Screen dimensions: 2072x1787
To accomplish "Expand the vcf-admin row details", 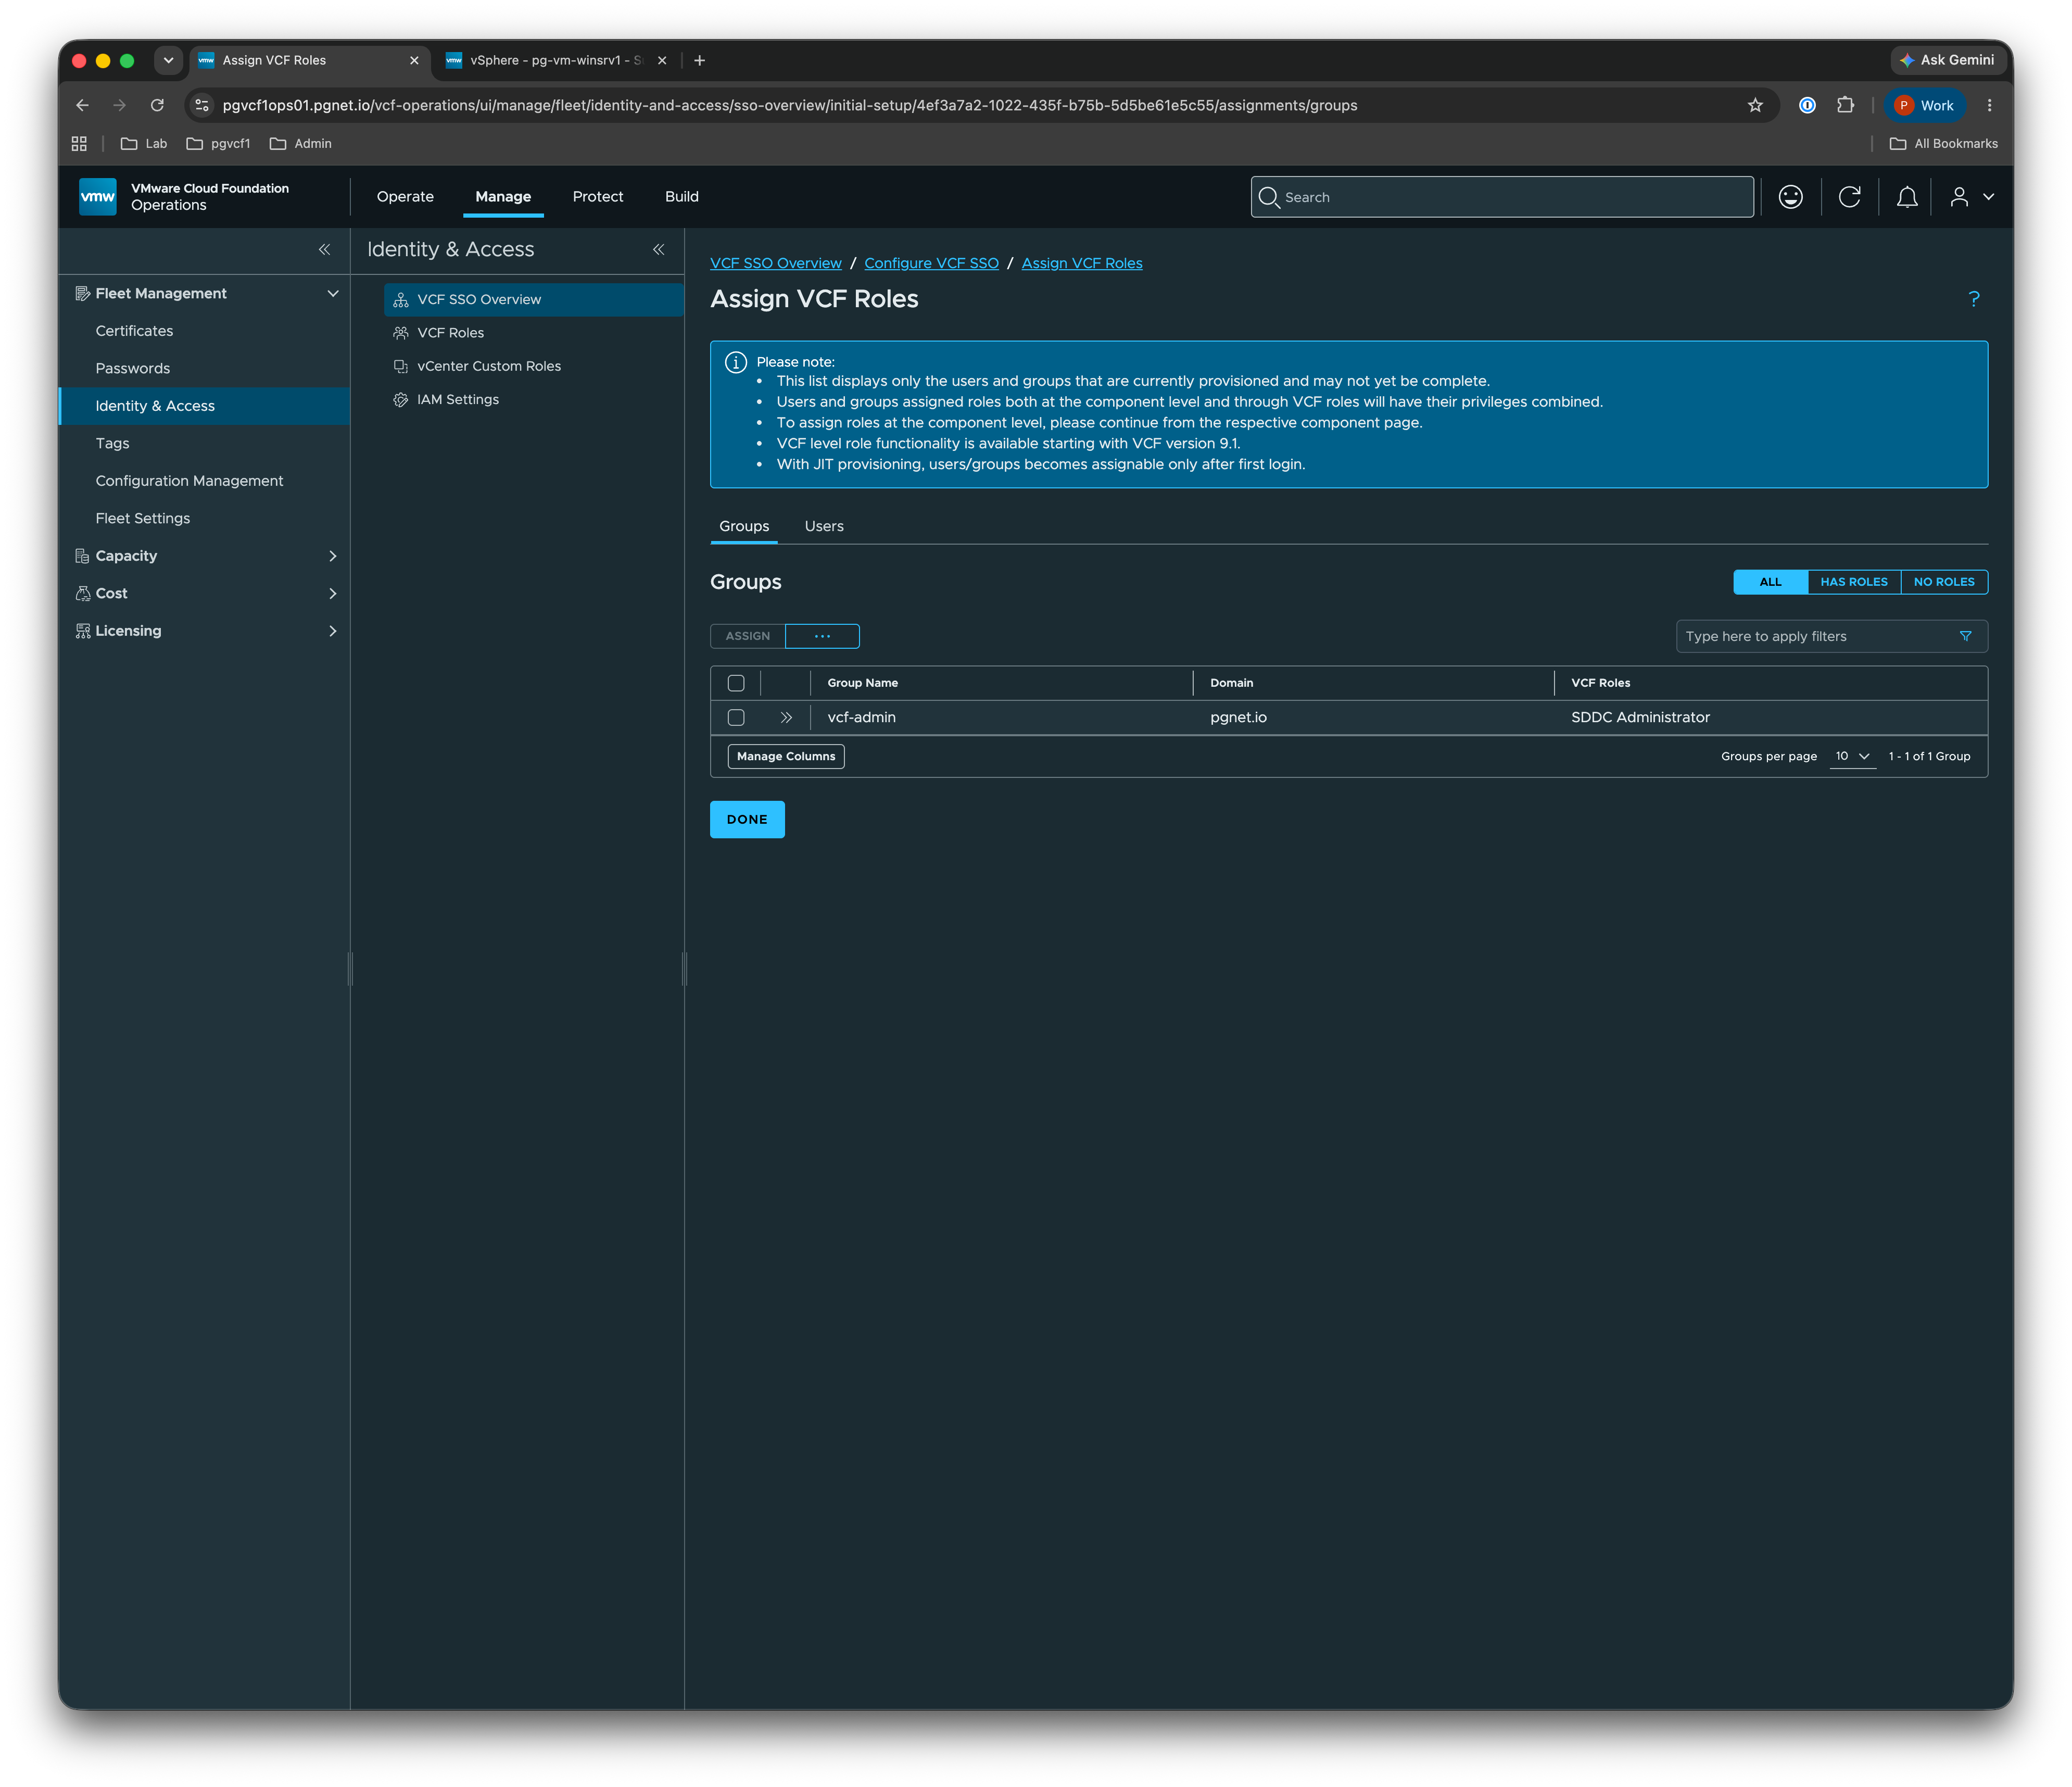I will click(786, 717).
